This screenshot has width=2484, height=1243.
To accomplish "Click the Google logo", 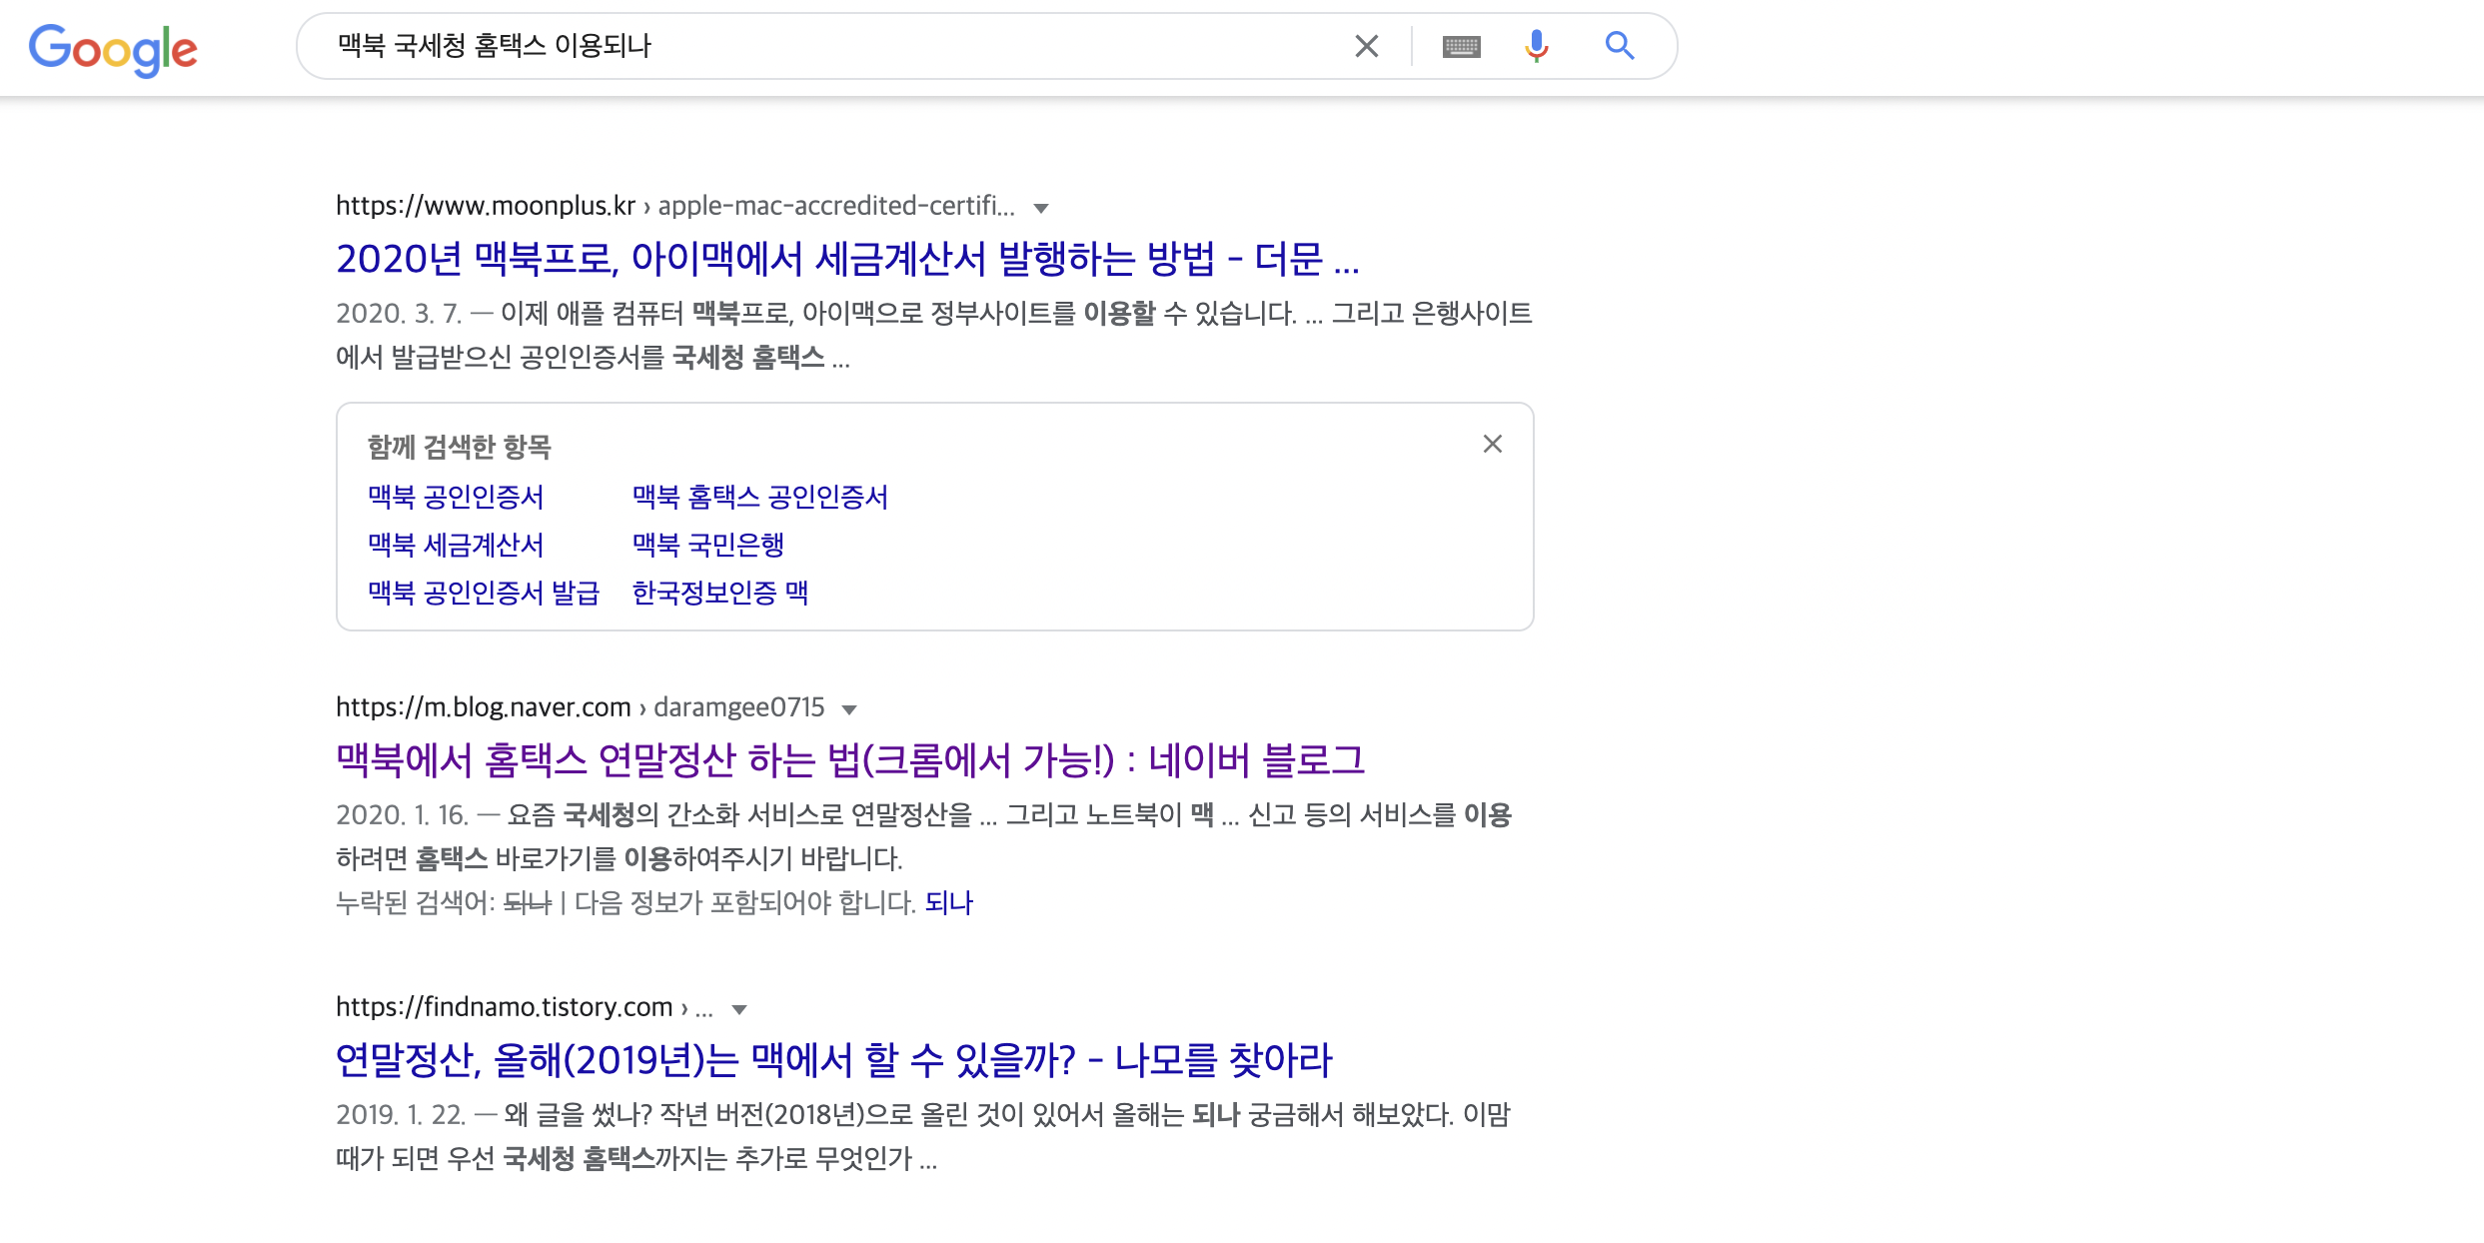I will coord(113,49).
